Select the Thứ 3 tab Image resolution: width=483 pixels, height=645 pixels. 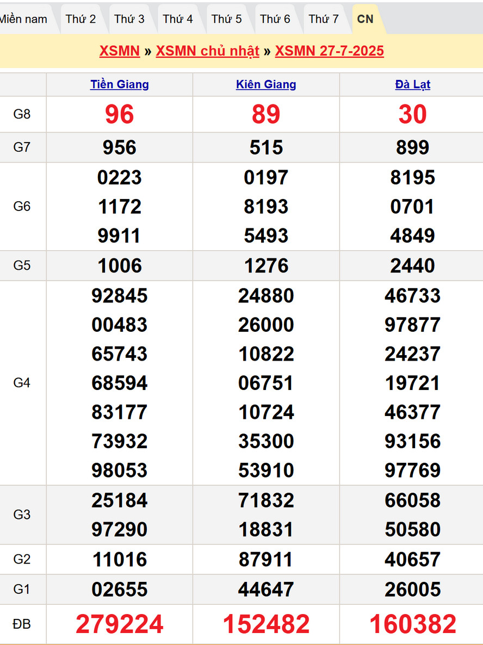click(x=129, y=19)
